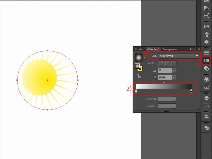Apply gradient across stroke option

pyautogui.click(x=174, y=63)
